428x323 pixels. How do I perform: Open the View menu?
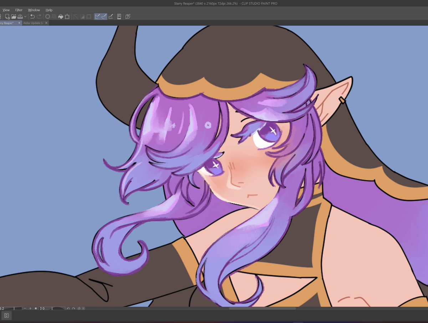point(6,10)
